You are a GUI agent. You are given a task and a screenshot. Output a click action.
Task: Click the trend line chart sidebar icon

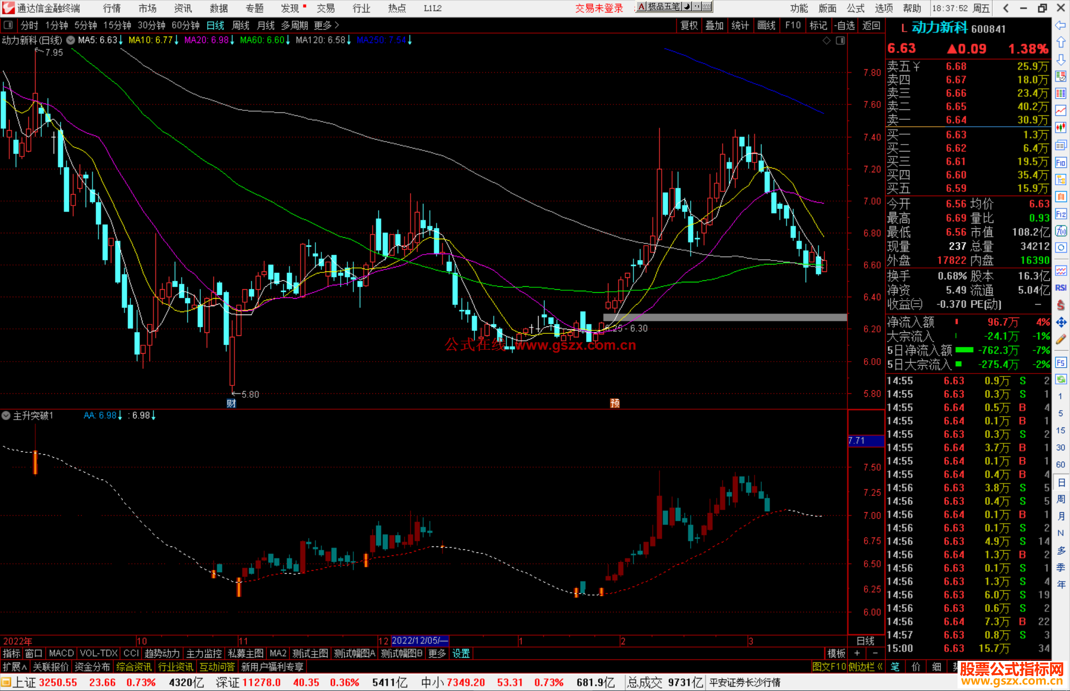point(1061,110)
